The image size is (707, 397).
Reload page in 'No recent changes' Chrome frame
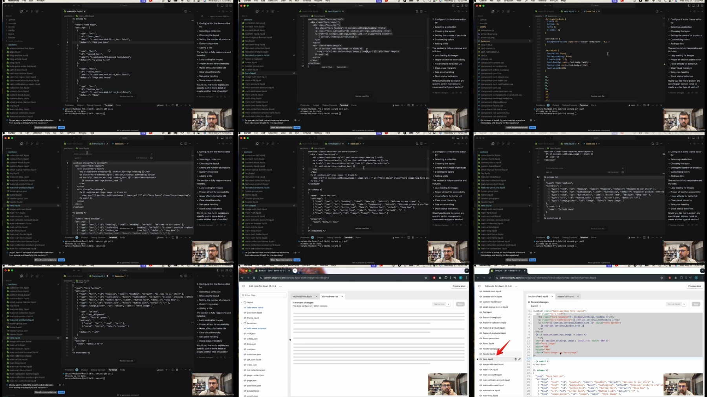(254, 278)
